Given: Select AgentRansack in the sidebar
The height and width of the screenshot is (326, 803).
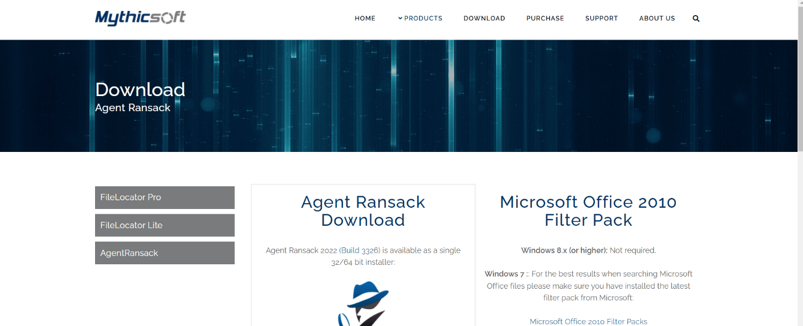Looking at the screenshot, I should tap(164, 253).
